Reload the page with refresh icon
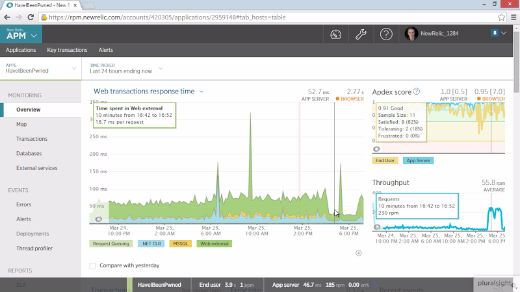 pyautogui.click(x=31, y=18)
